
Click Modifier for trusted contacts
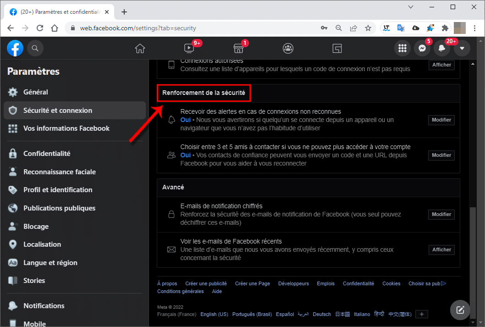[x=441, y=155]
